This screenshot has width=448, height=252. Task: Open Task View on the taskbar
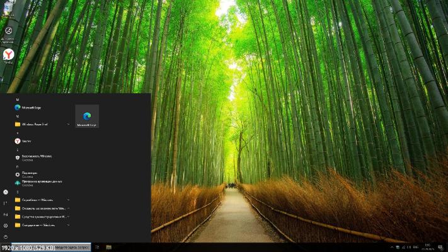97,247
